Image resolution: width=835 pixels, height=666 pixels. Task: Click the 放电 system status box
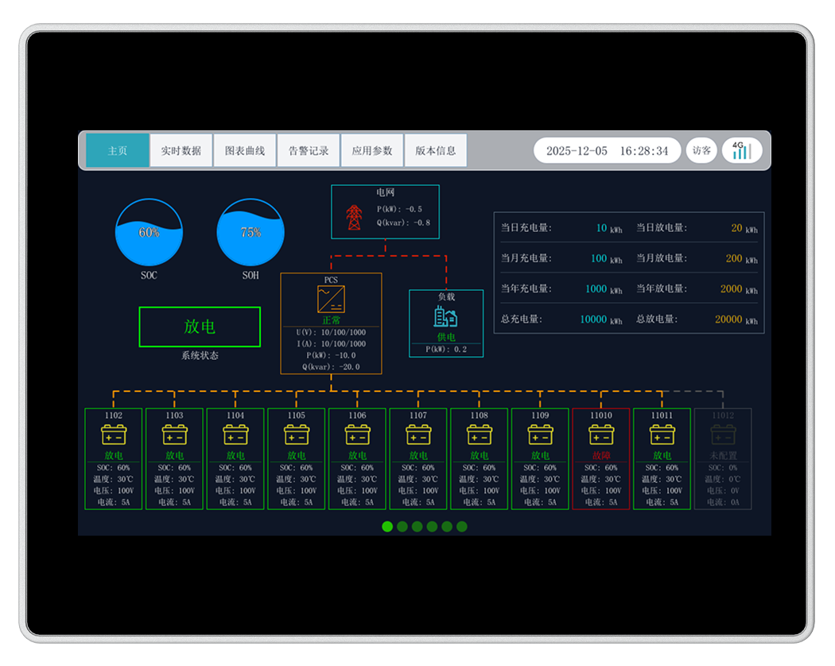pyautogui.click(x=200, y=327)
